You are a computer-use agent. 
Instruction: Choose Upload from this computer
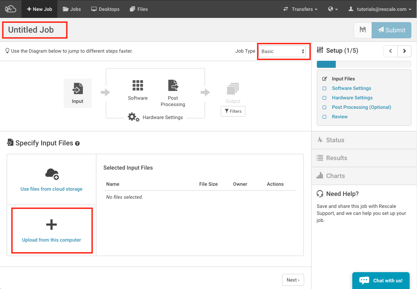coord(51,240)
